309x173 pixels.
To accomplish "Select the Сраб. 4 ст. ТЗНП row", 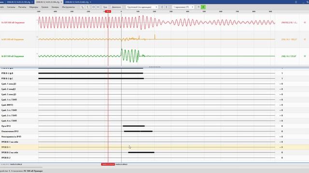I will pos(154,121).
